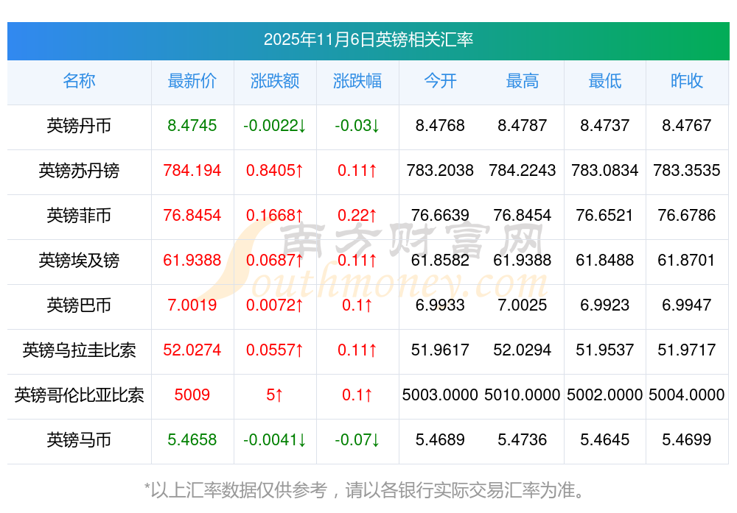The height and width of the screenshot is (513, 737).
Task: Select the 最新价 column header
Action: (x=192, y=81)
